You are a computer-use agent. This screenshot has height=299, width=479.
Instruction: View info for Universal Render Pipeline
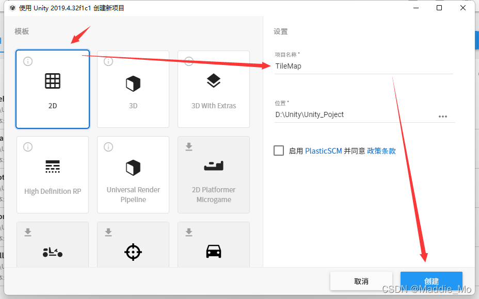pos(108,147)
